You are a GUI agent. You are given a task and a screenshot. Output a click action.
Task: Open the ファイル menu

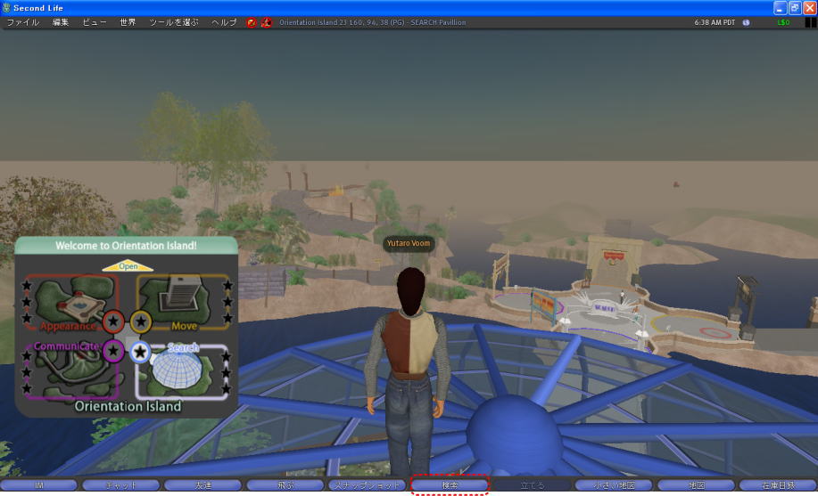coord(23,22)
